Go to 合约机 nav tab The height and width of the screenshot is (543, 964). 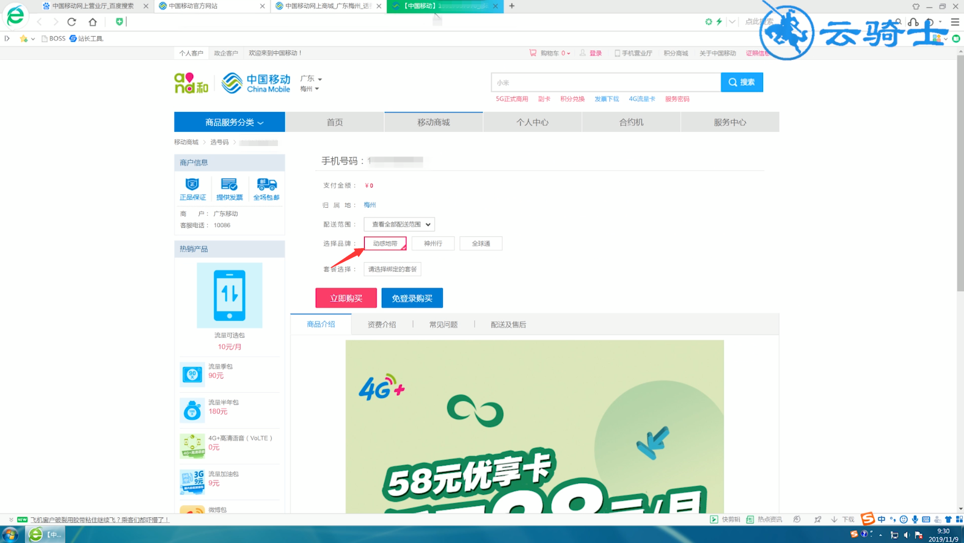click(x=631, y=122)
